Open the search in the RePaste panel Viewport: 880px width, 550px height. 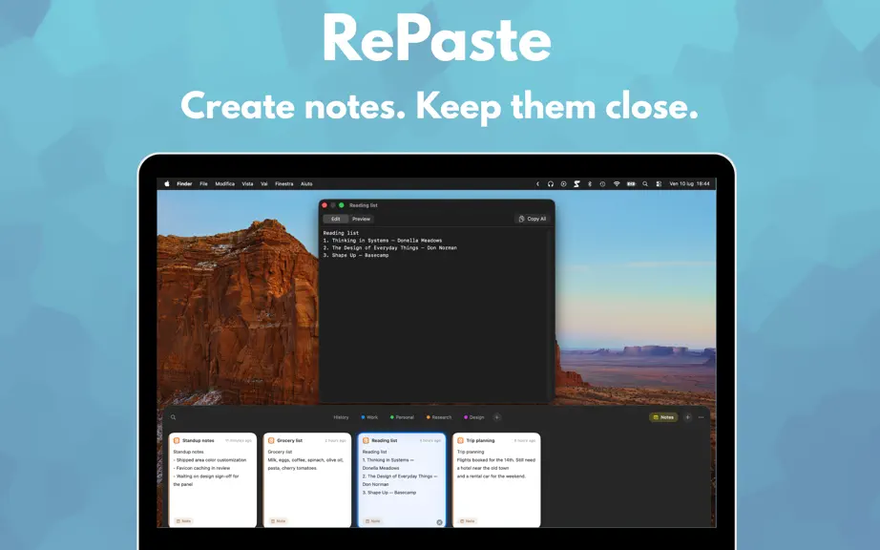point(174,417)
